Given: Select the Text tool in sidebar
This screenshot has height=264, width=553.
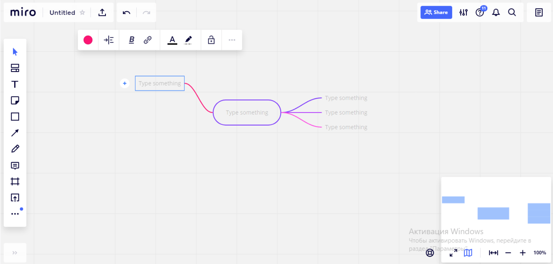Looking at the screenshot, I should (15, 85).
